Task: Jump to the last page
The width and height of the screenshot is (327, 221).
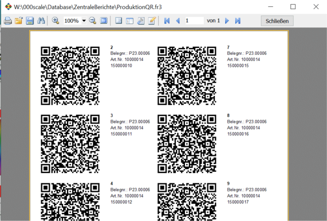Action: click(x=238, y=21)
